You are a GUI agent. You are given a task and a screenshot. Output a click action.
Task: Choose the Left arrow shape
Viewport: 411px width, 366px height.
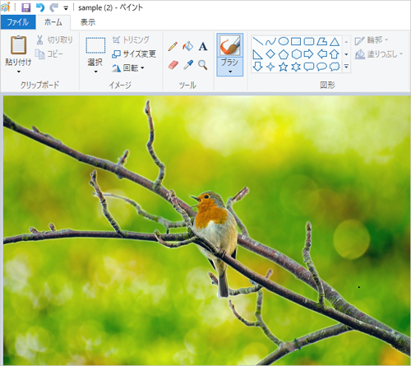tap(321, 54)
